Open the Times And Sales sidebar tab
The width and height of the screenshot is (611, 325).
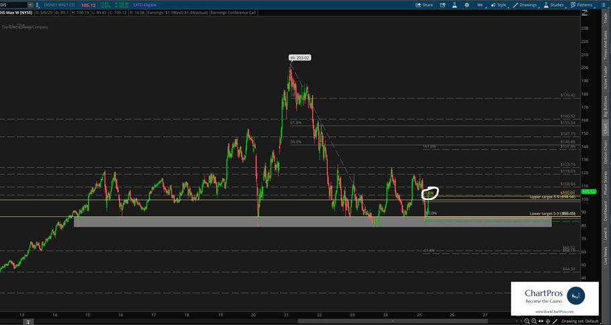pyautogui.click(x=606, y=45)
